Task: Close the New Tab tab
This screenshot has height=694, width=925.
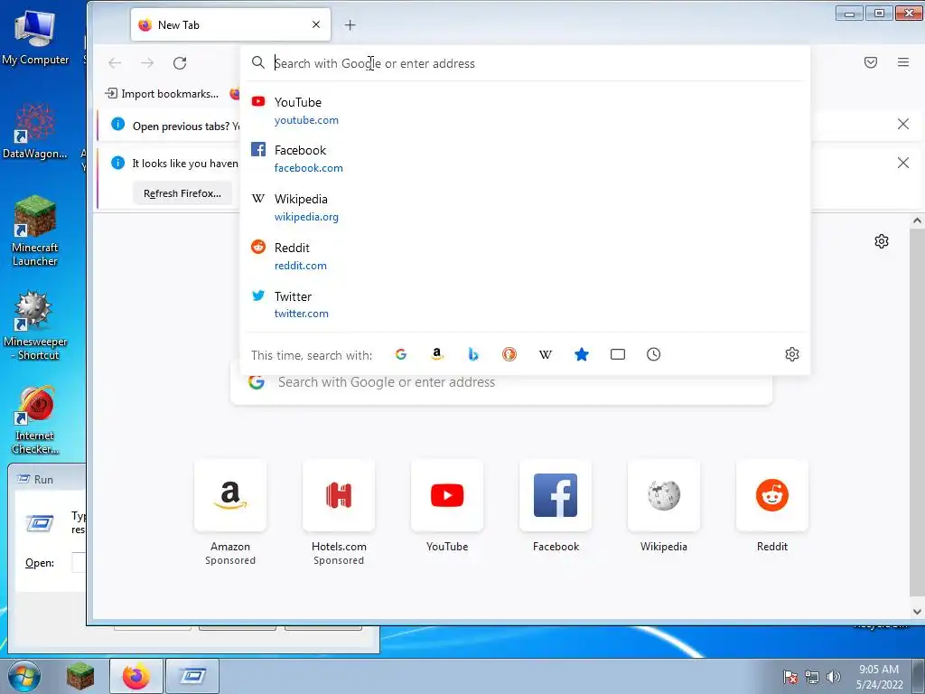Action: pos(316,24)
